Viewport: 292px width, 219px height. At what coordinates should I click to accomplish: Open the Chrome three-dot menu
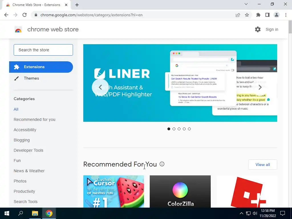(x=286, y=15)
